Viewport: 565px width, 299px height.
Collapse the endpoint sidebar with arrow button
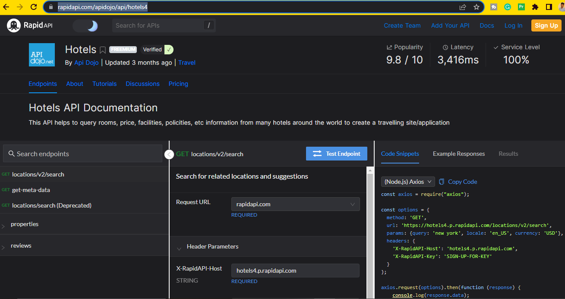(x=169, y=154)
